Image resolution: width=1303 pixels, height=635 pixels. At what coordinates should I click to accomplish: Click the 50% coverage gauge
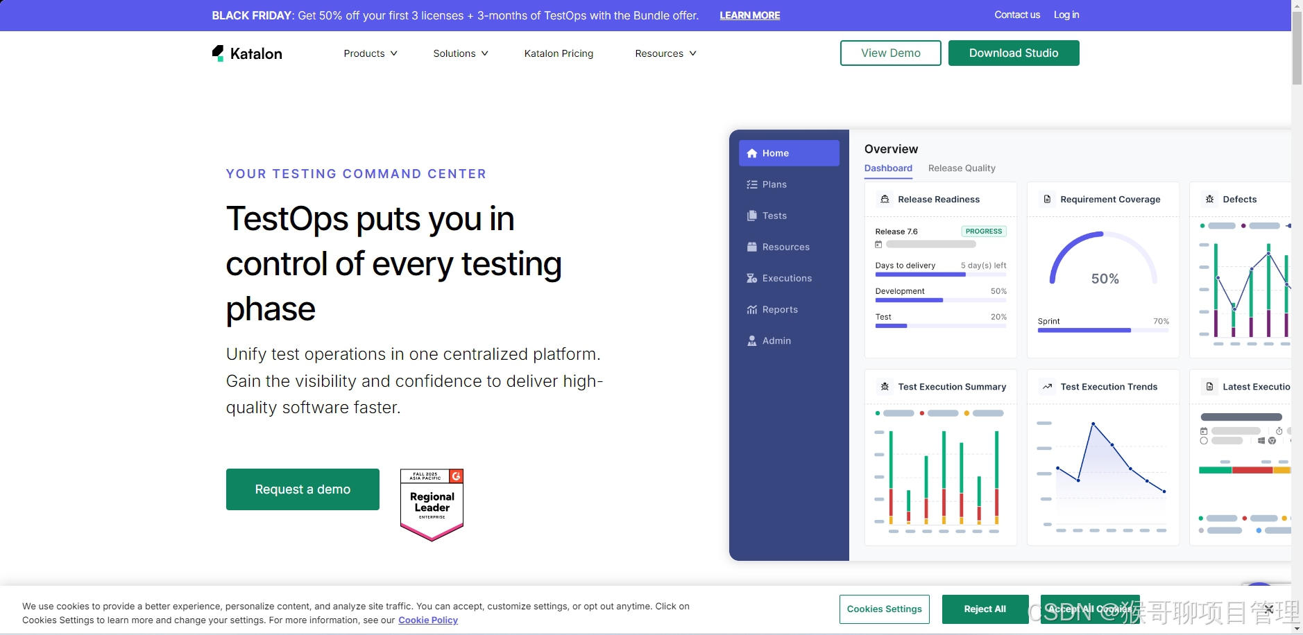(x=1104, y=259)
